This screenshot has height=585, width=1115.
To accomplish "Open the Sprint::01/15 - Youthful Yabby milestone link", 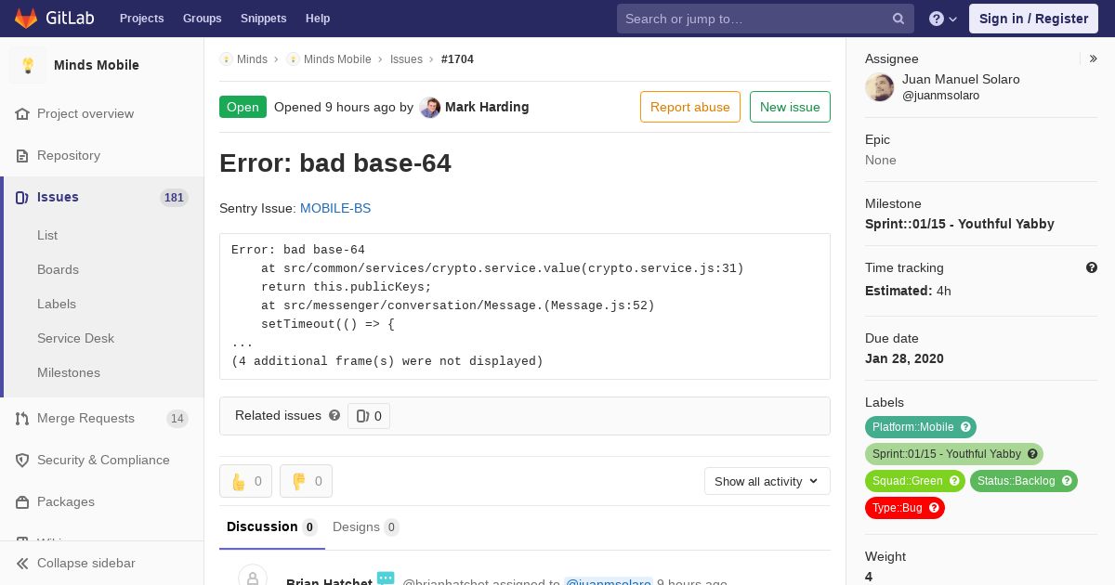I will [x=960, y=224].
